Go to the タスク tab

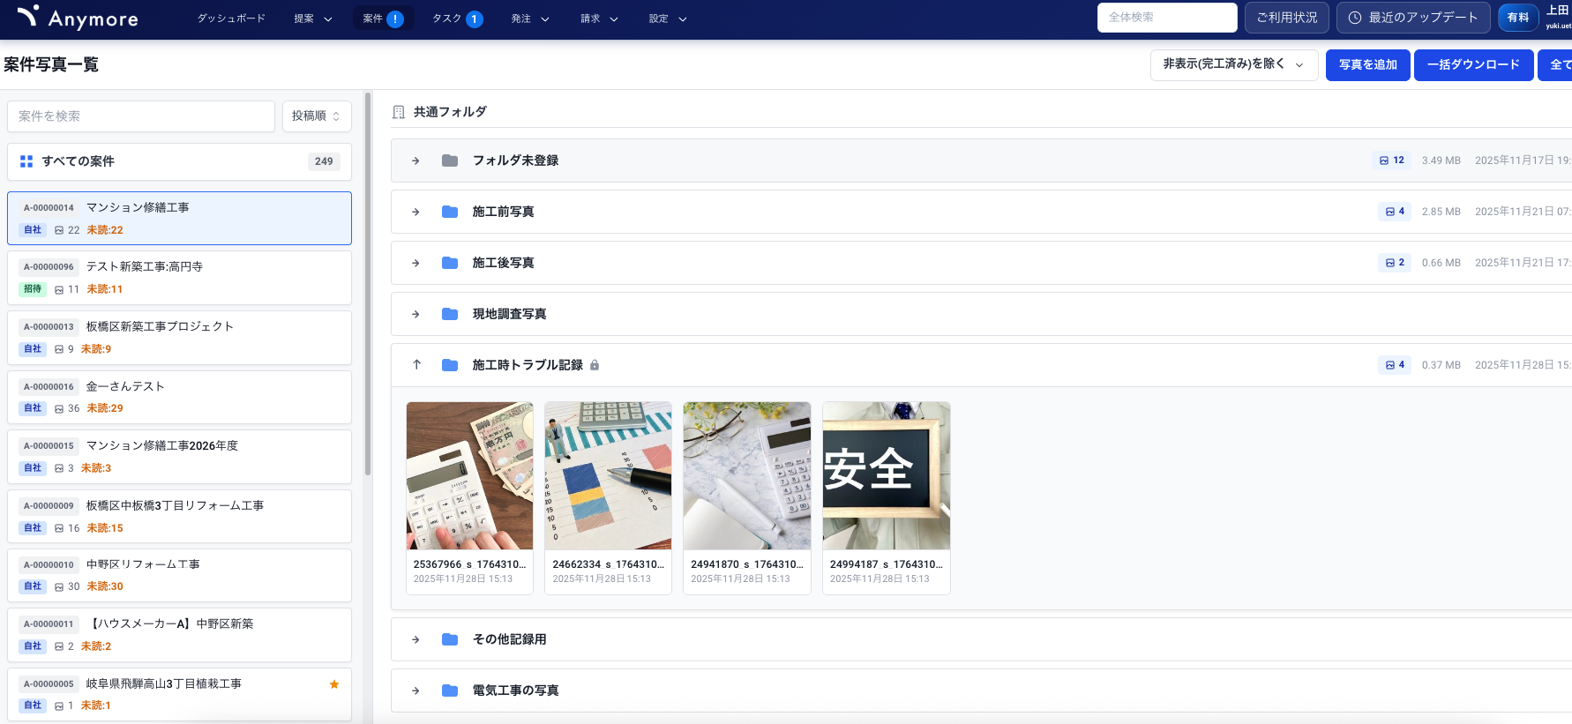pos(456,19)
